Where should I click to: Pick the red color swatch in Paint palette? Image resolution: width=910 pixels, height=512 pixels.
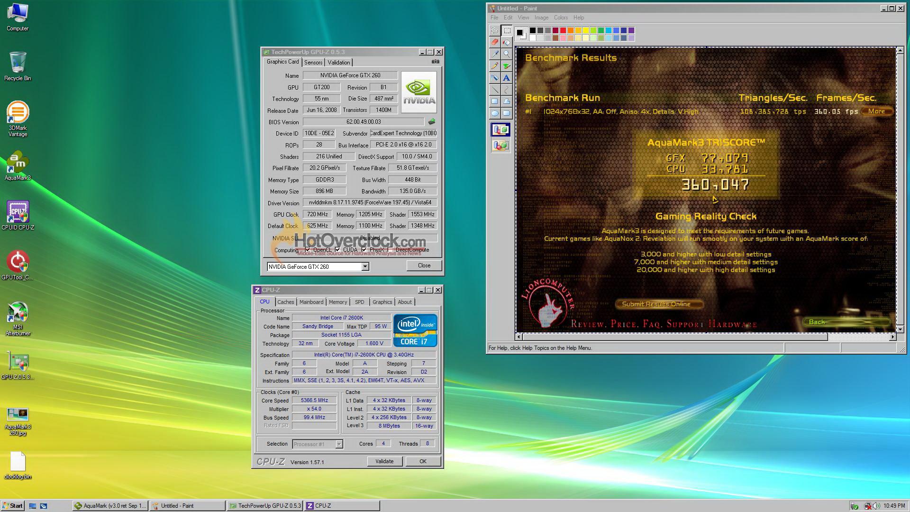(x=563, y=30)
